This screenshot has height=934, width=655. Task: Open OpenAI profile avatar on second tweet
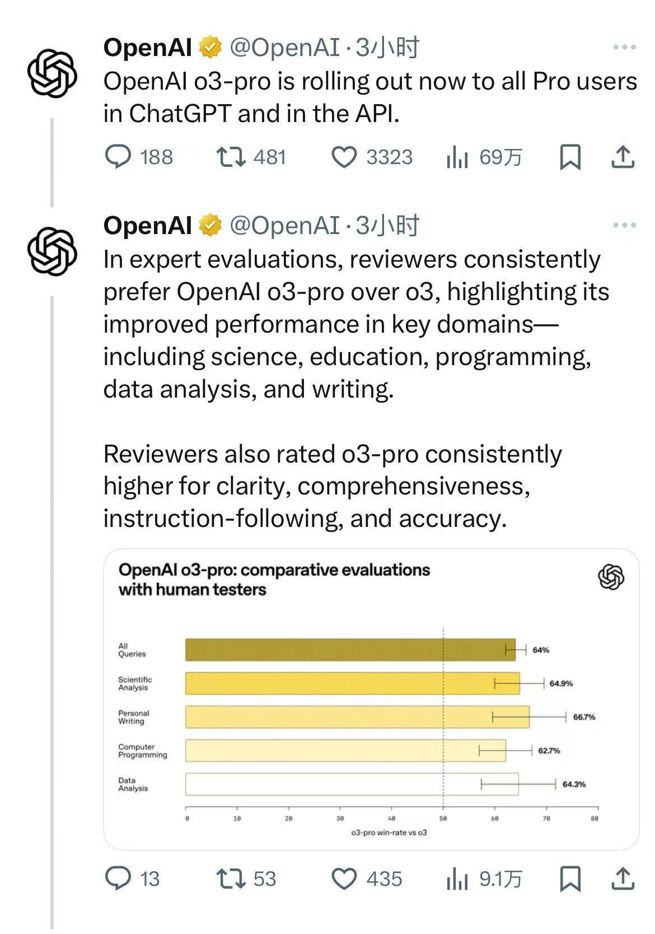[x=52, y=251]
